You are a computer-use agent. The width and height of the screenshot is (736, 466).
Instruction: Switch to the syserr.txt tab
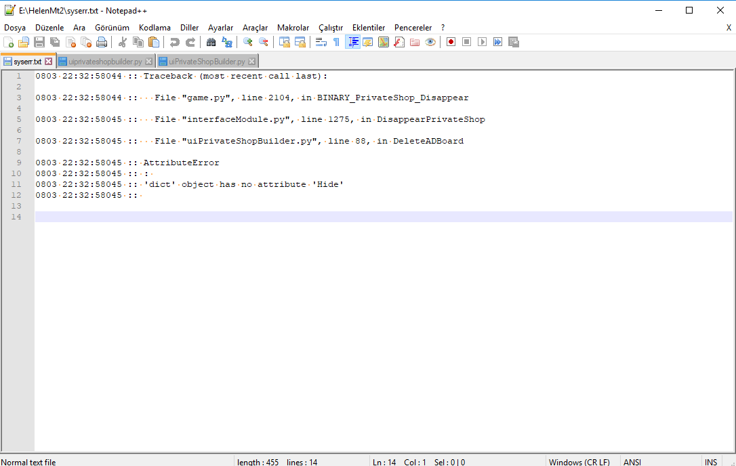tap(27, 62)
